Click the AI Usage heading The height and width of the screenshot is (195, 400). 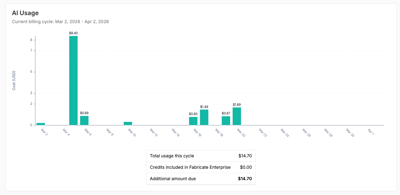25,13
